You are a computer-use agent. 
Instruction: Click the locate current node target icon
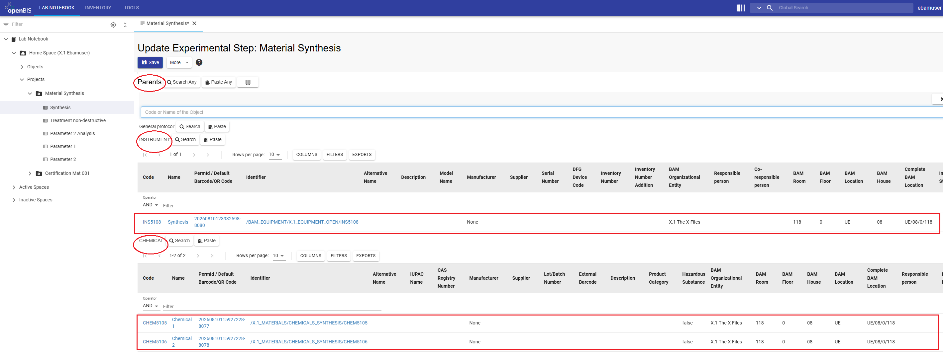click(113, 25)
